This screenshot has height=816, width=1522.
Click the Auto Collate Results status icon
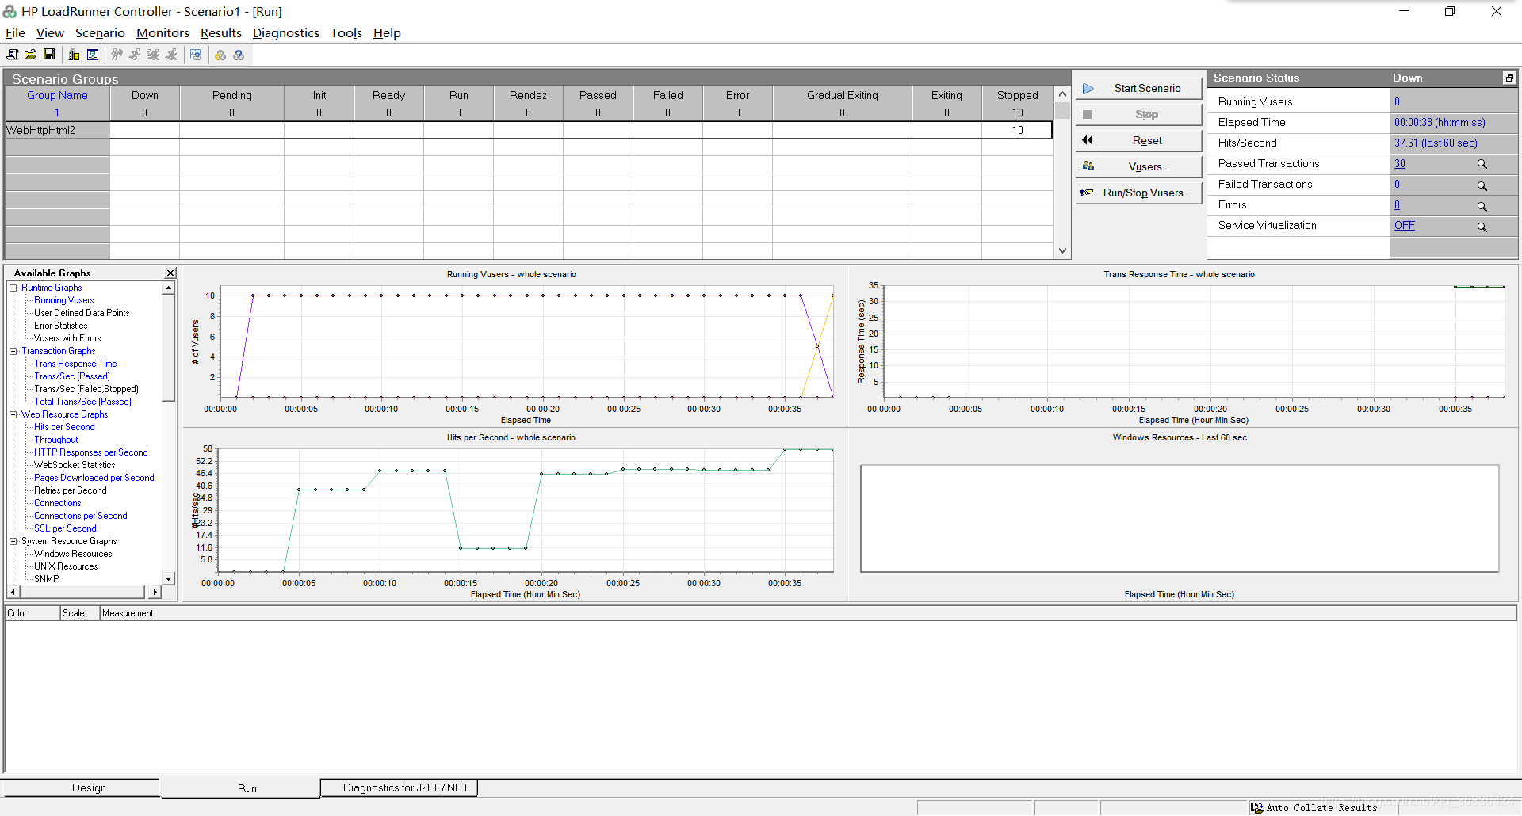pos(1256,808)
